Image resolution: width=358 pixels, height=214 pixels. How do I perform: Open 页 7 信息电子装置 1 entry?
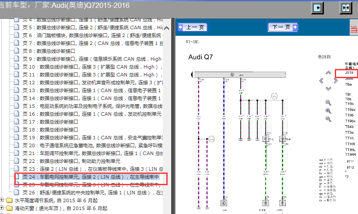tap(92, 43)
